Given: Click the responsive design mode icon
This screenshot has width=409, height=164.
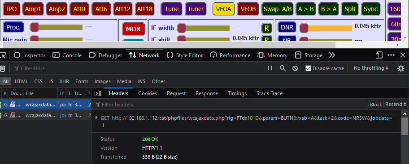Looking at the screenshot, I should click(x=379, y=55).
